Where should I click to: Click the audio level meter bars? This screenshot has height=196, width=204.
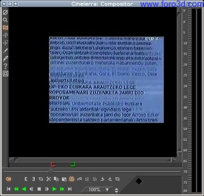[197, 101]
